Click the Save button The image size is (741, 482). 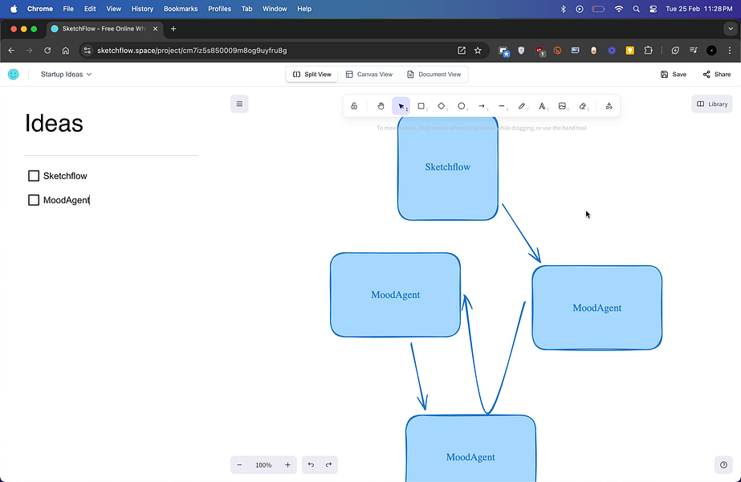pyautogui.click(x=674, y=75)
